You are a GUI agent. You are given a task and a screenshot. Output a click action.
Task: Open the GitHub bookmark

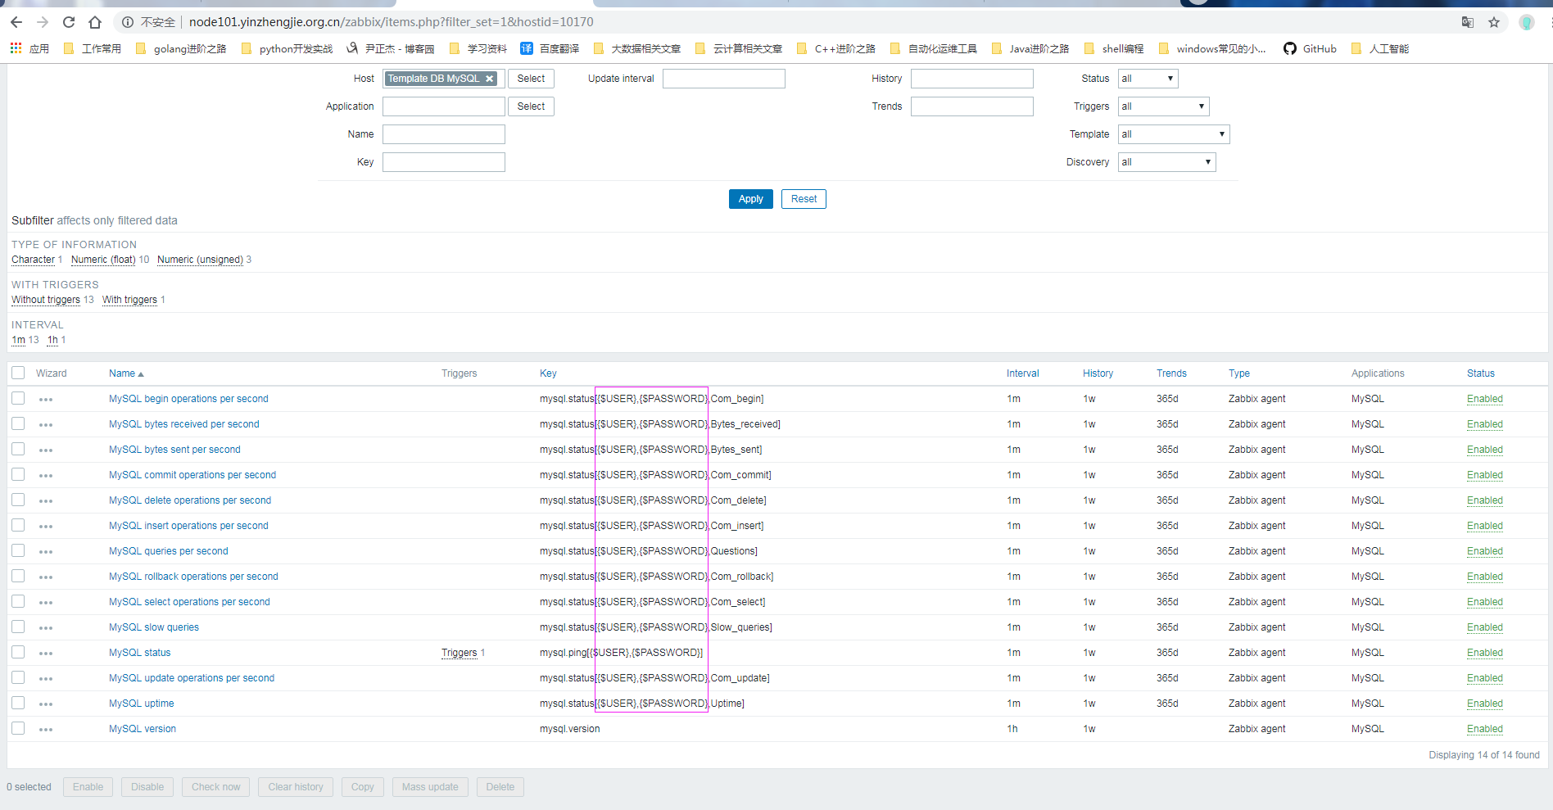pos(1310,48)
